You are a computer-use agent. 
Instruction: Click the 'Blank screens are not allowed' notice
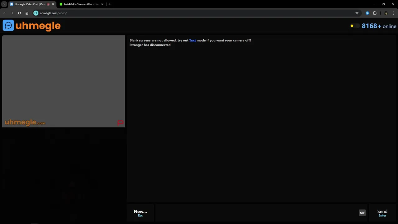point(190,40)
